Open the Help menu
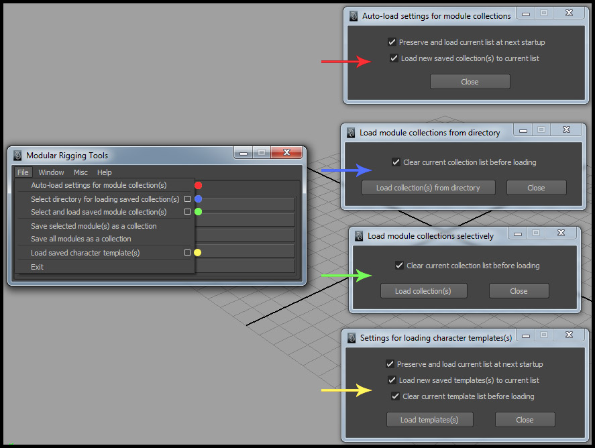 coord(105,172)
